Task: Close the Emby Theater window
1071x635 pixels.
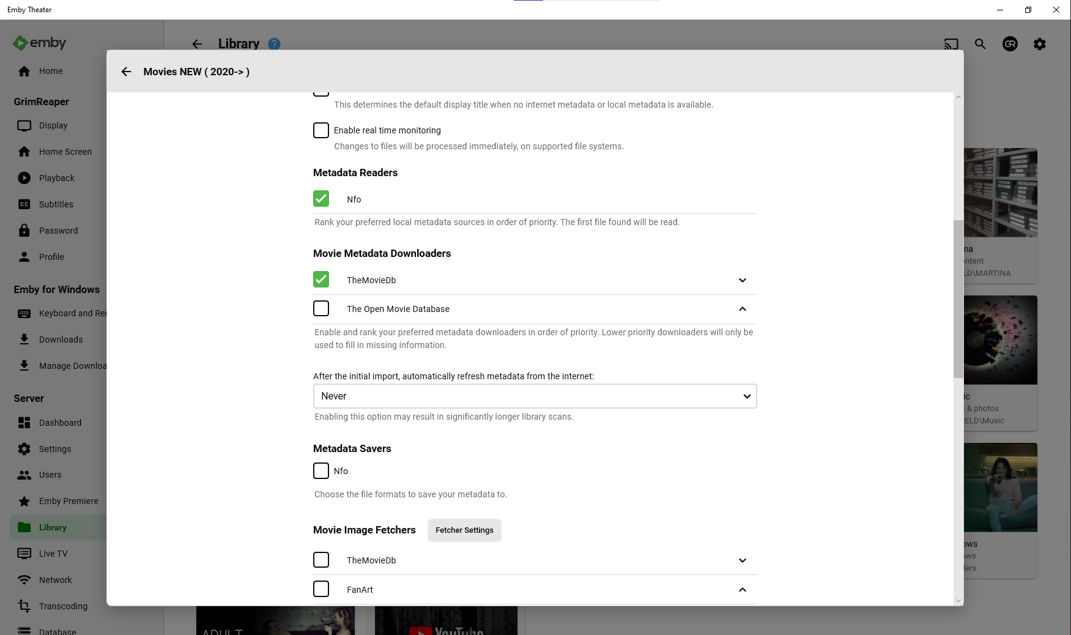Action: point(1056,10)
